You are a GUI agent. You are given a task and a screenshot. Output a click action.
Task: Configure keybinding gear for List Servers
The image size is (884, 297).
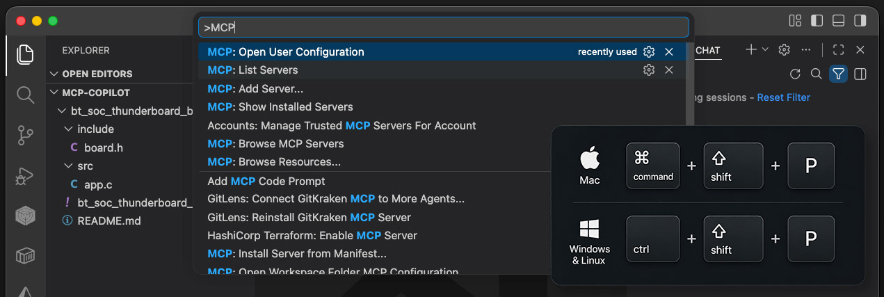point(649,70)
